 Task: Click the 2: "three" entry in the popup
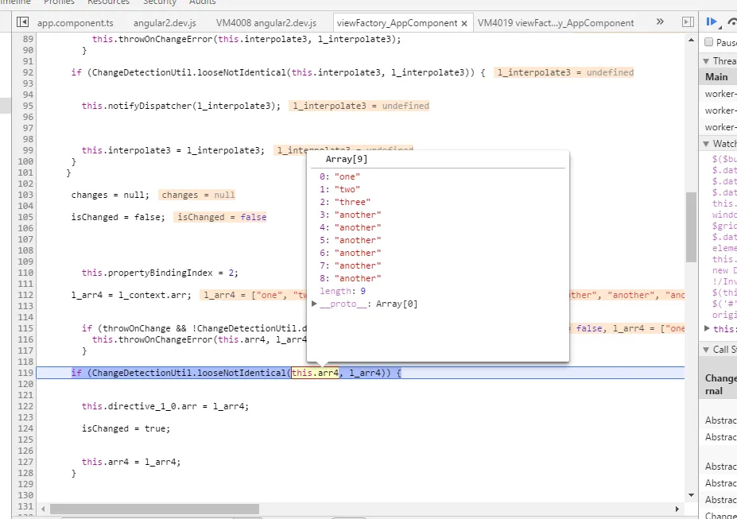(x=345, y=202)
